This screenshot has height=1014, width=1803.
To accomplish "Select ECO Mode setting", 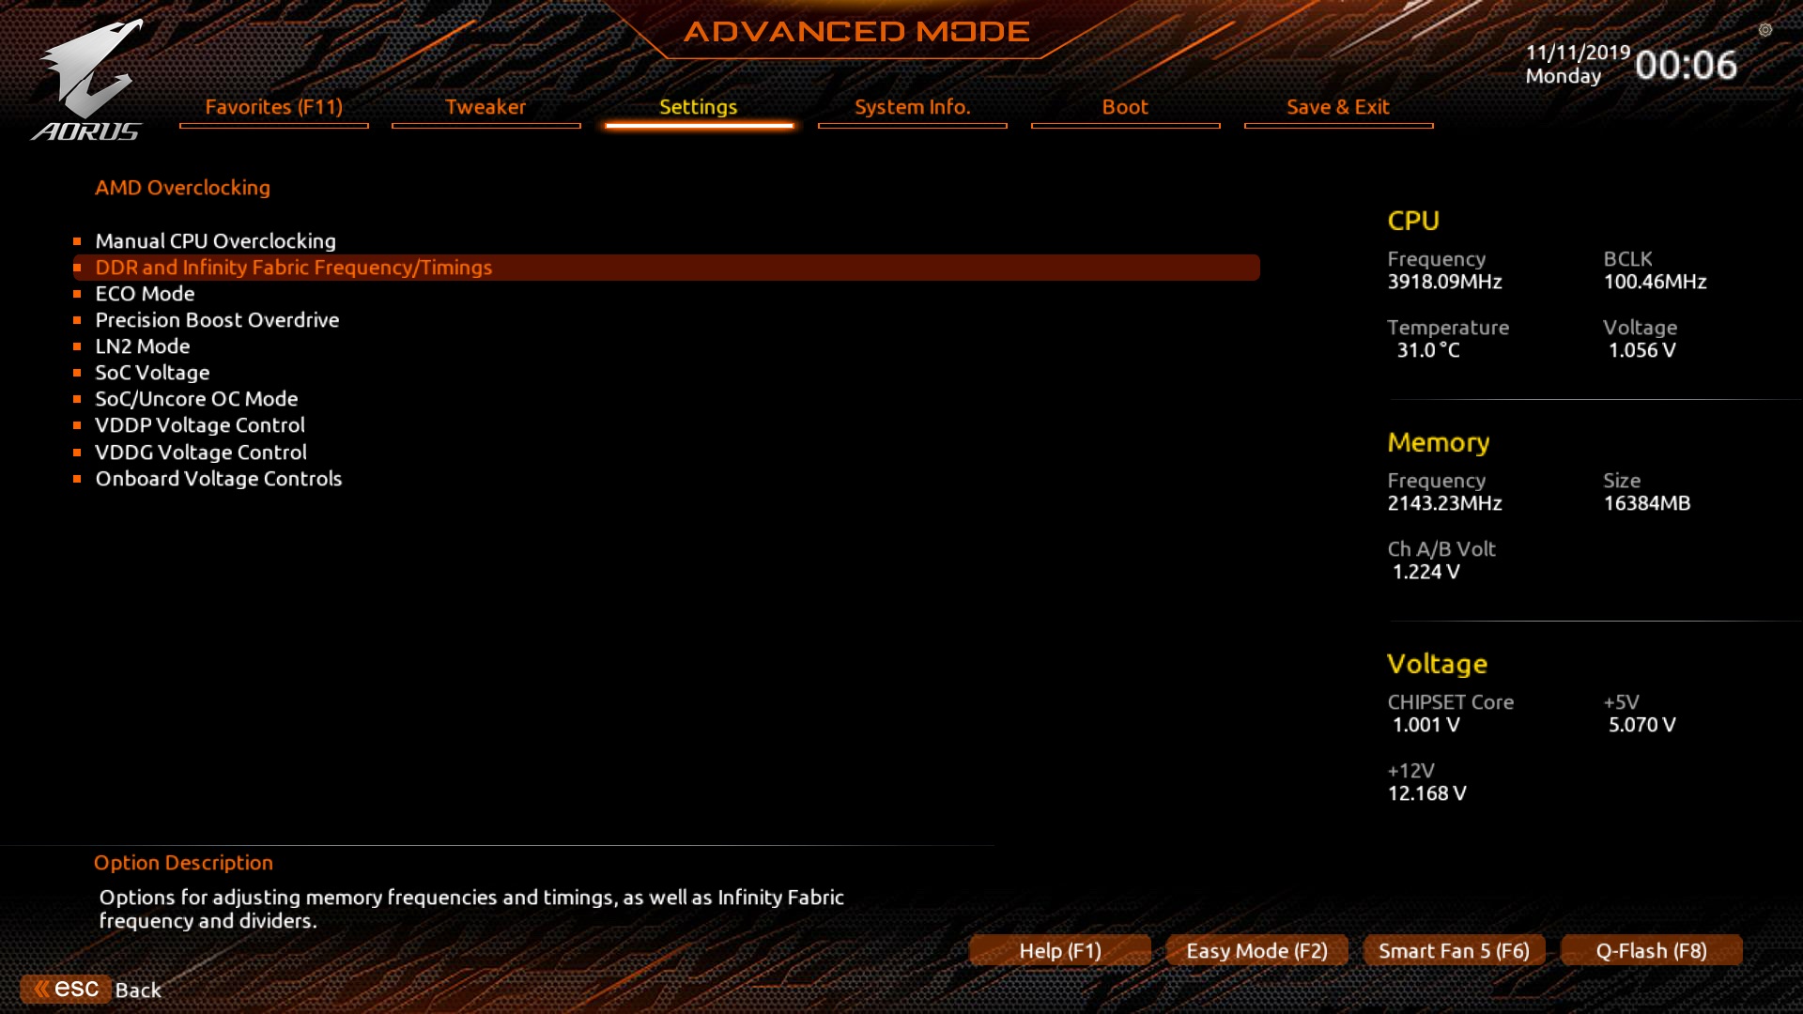I will [x=144, y=292].
